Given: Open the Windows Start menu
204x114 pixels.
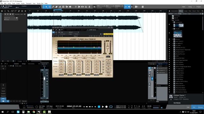Looking at the screenshot, I should [3, 112].
